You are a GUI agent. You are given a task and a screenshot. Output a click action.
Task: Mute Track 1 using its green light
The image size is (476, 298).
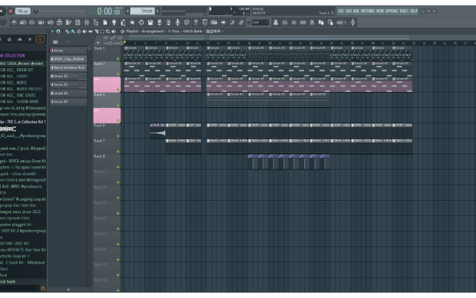[118, 59]
